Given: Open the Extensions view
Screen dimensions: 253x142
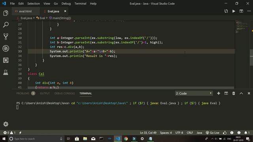Looking at the screenshot, I should 6,60.
